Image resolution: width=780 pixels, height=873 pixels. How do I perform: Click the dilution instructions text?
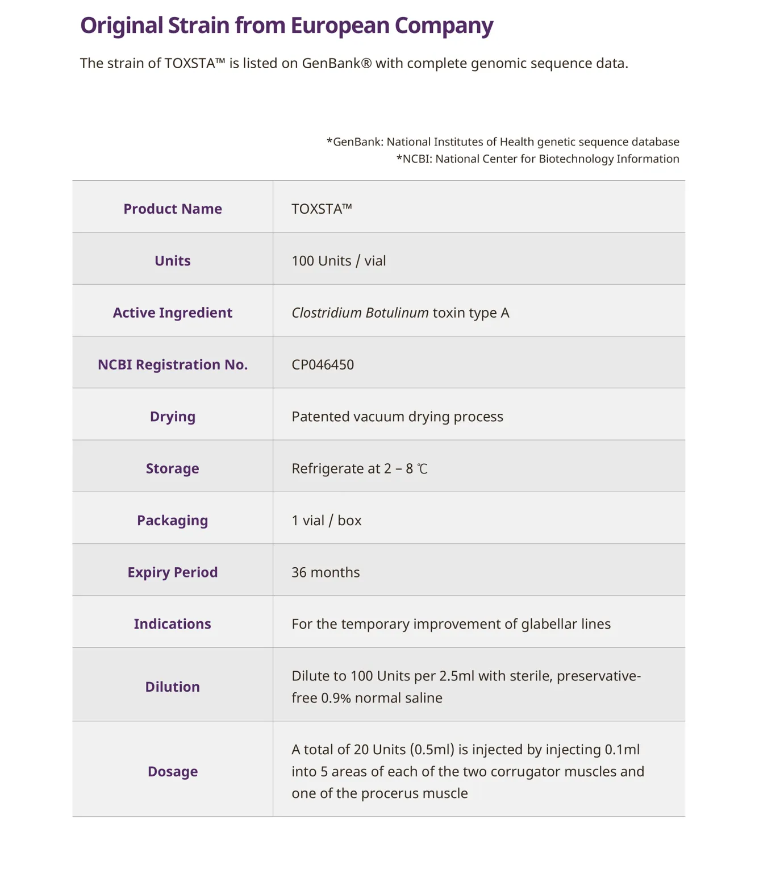(466, 687)
